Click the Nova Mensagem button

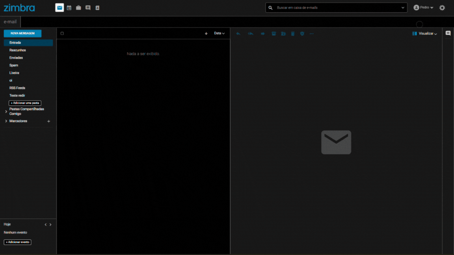coord(22,33)
